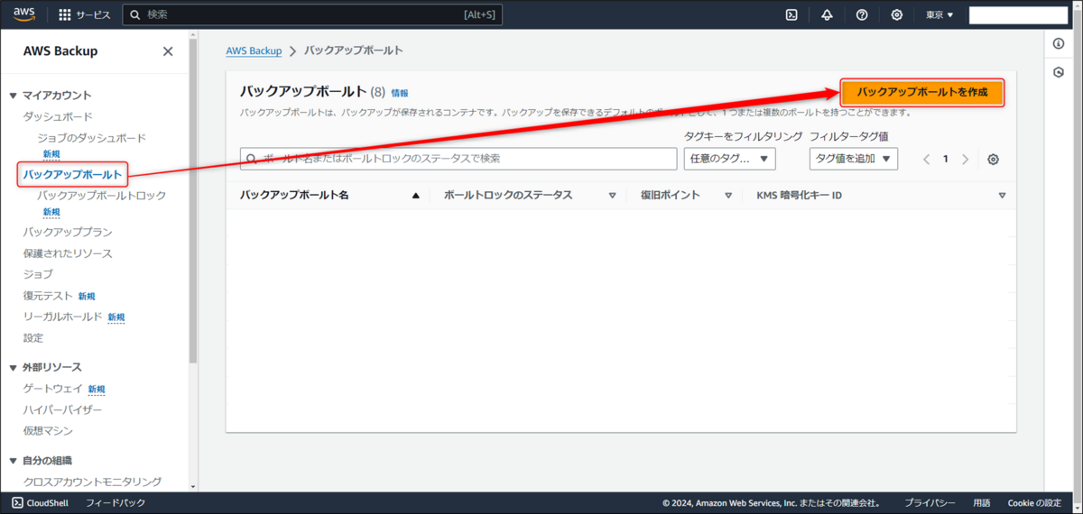This screenshot has width=1083, height=514.
Task: Click the AWS Backup breadcrumb link
Action: coord(254,50)
